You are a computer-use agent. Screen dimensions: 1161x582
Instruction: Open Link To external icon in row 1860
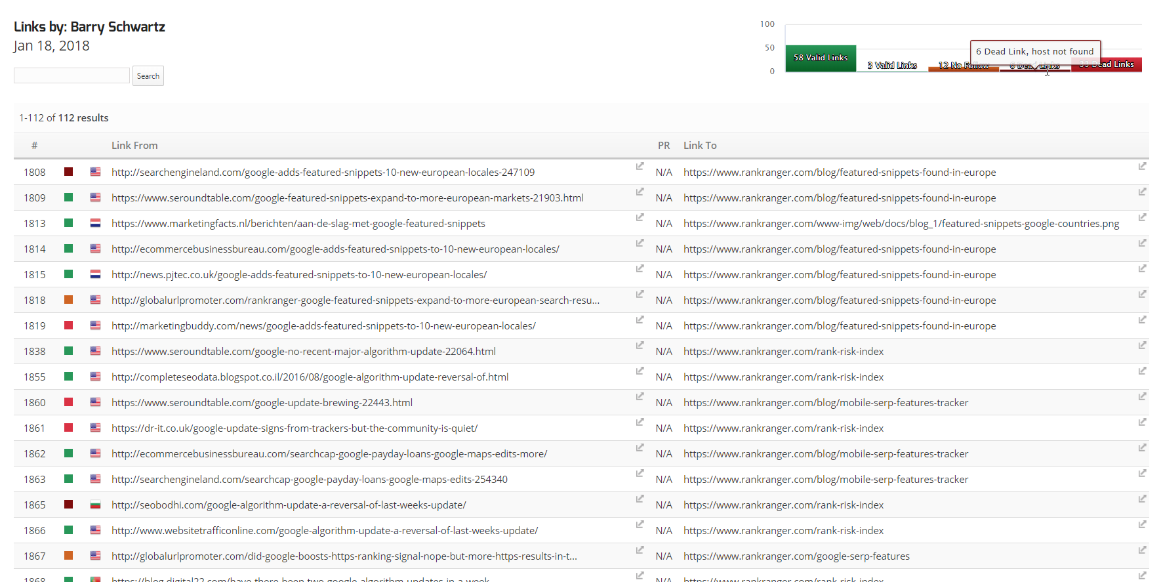(1142, 396)
